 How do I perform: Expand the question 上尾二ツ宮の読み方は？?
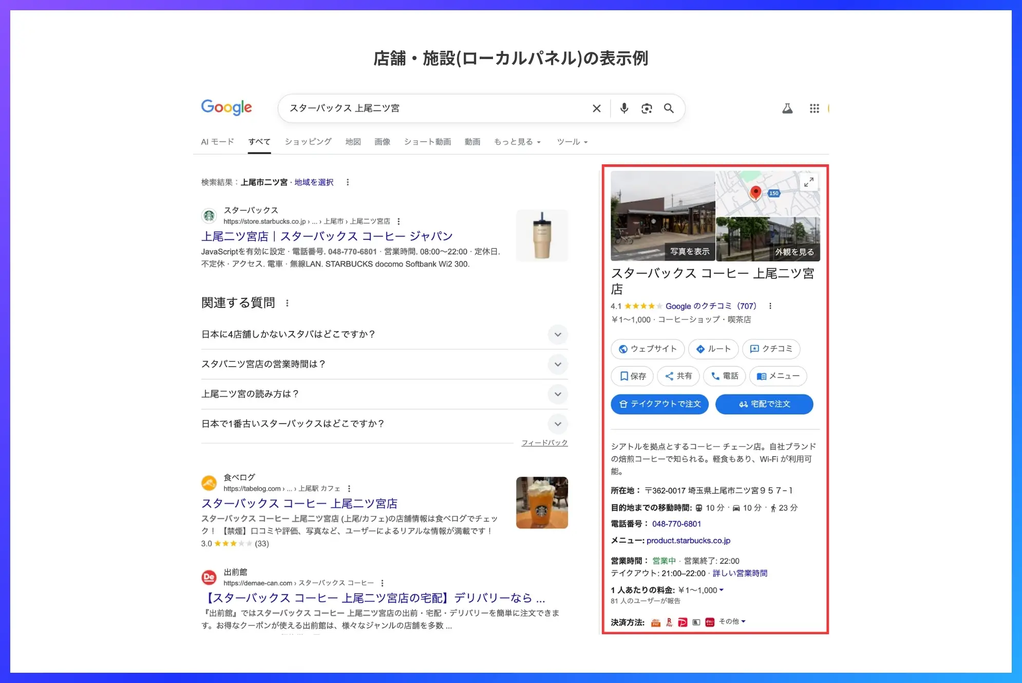[558, 394]
